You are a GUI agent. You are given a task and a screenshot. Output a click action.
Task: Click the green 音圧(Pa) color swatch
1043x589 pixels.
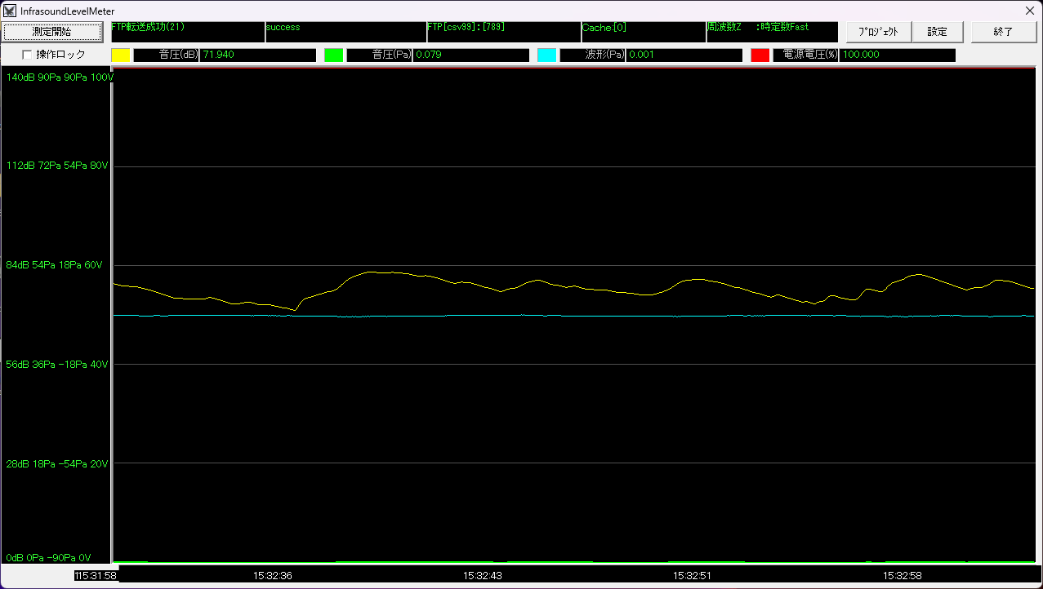click(333, 55)
